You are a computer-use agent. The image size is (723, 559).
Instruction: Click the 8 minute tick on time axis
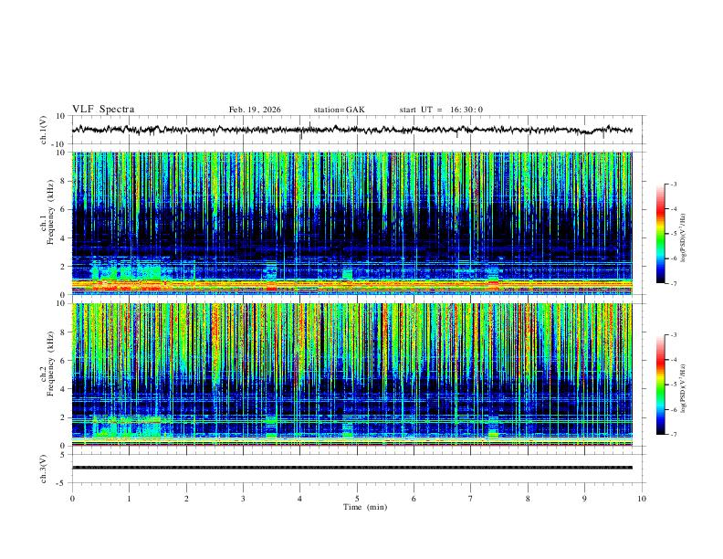[x=528, y=499]
